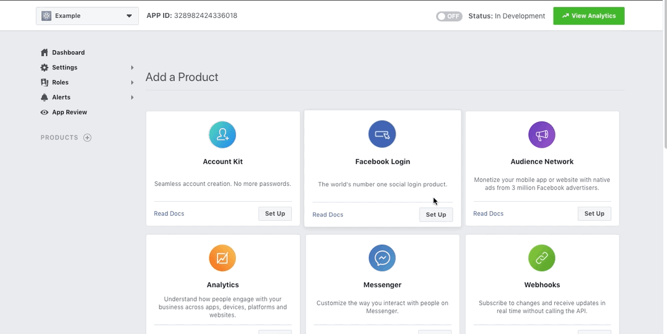Click the Roles icon in sidebar
Viewport: 667px width, 334px height.
(44, 82)
